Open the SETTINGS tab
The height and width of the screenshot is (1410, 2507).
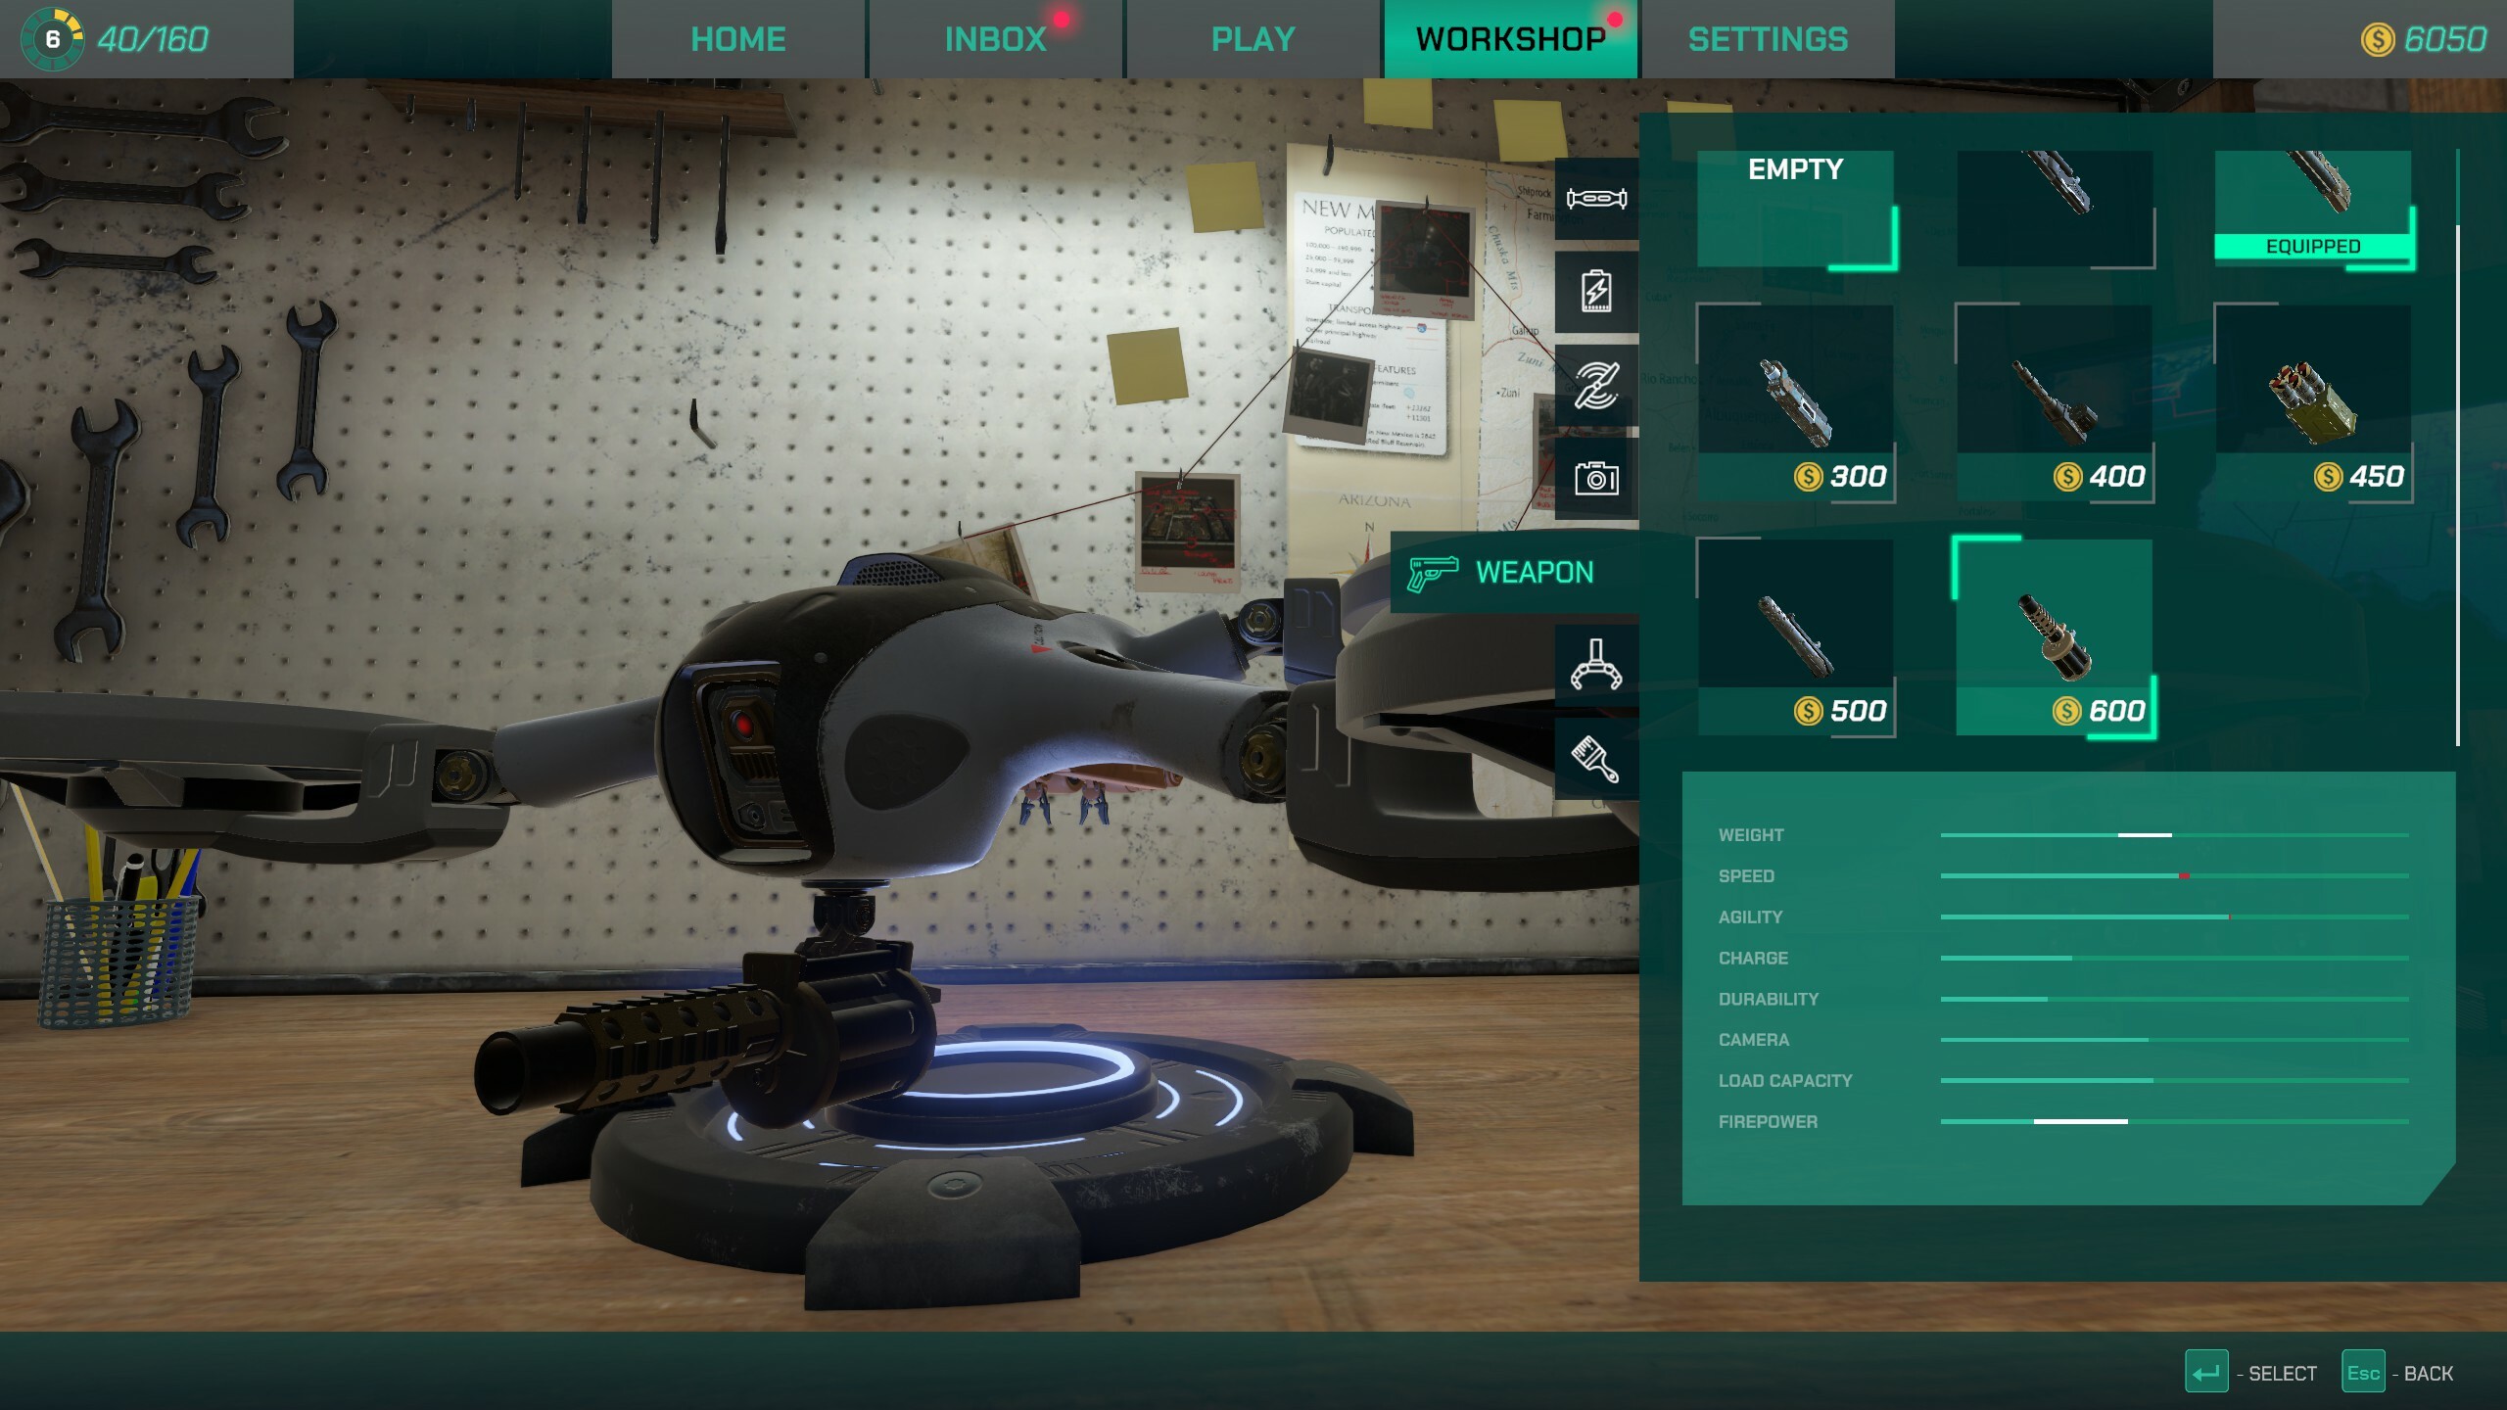pyautogui.click(x=1769, y=39)
